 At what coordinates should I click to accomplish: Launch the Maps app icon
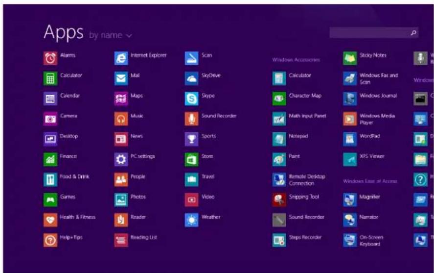tap(121, 99)
